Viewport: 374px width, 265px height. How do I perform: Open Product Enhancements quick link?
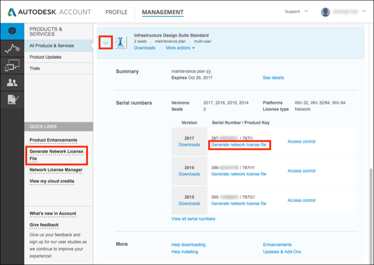[53, 140]
